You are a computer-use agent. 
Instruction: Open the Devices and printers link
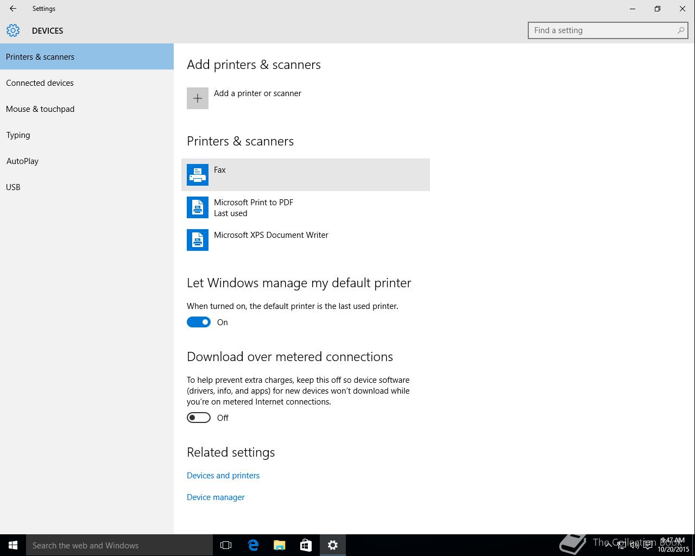tap(223, 476)
